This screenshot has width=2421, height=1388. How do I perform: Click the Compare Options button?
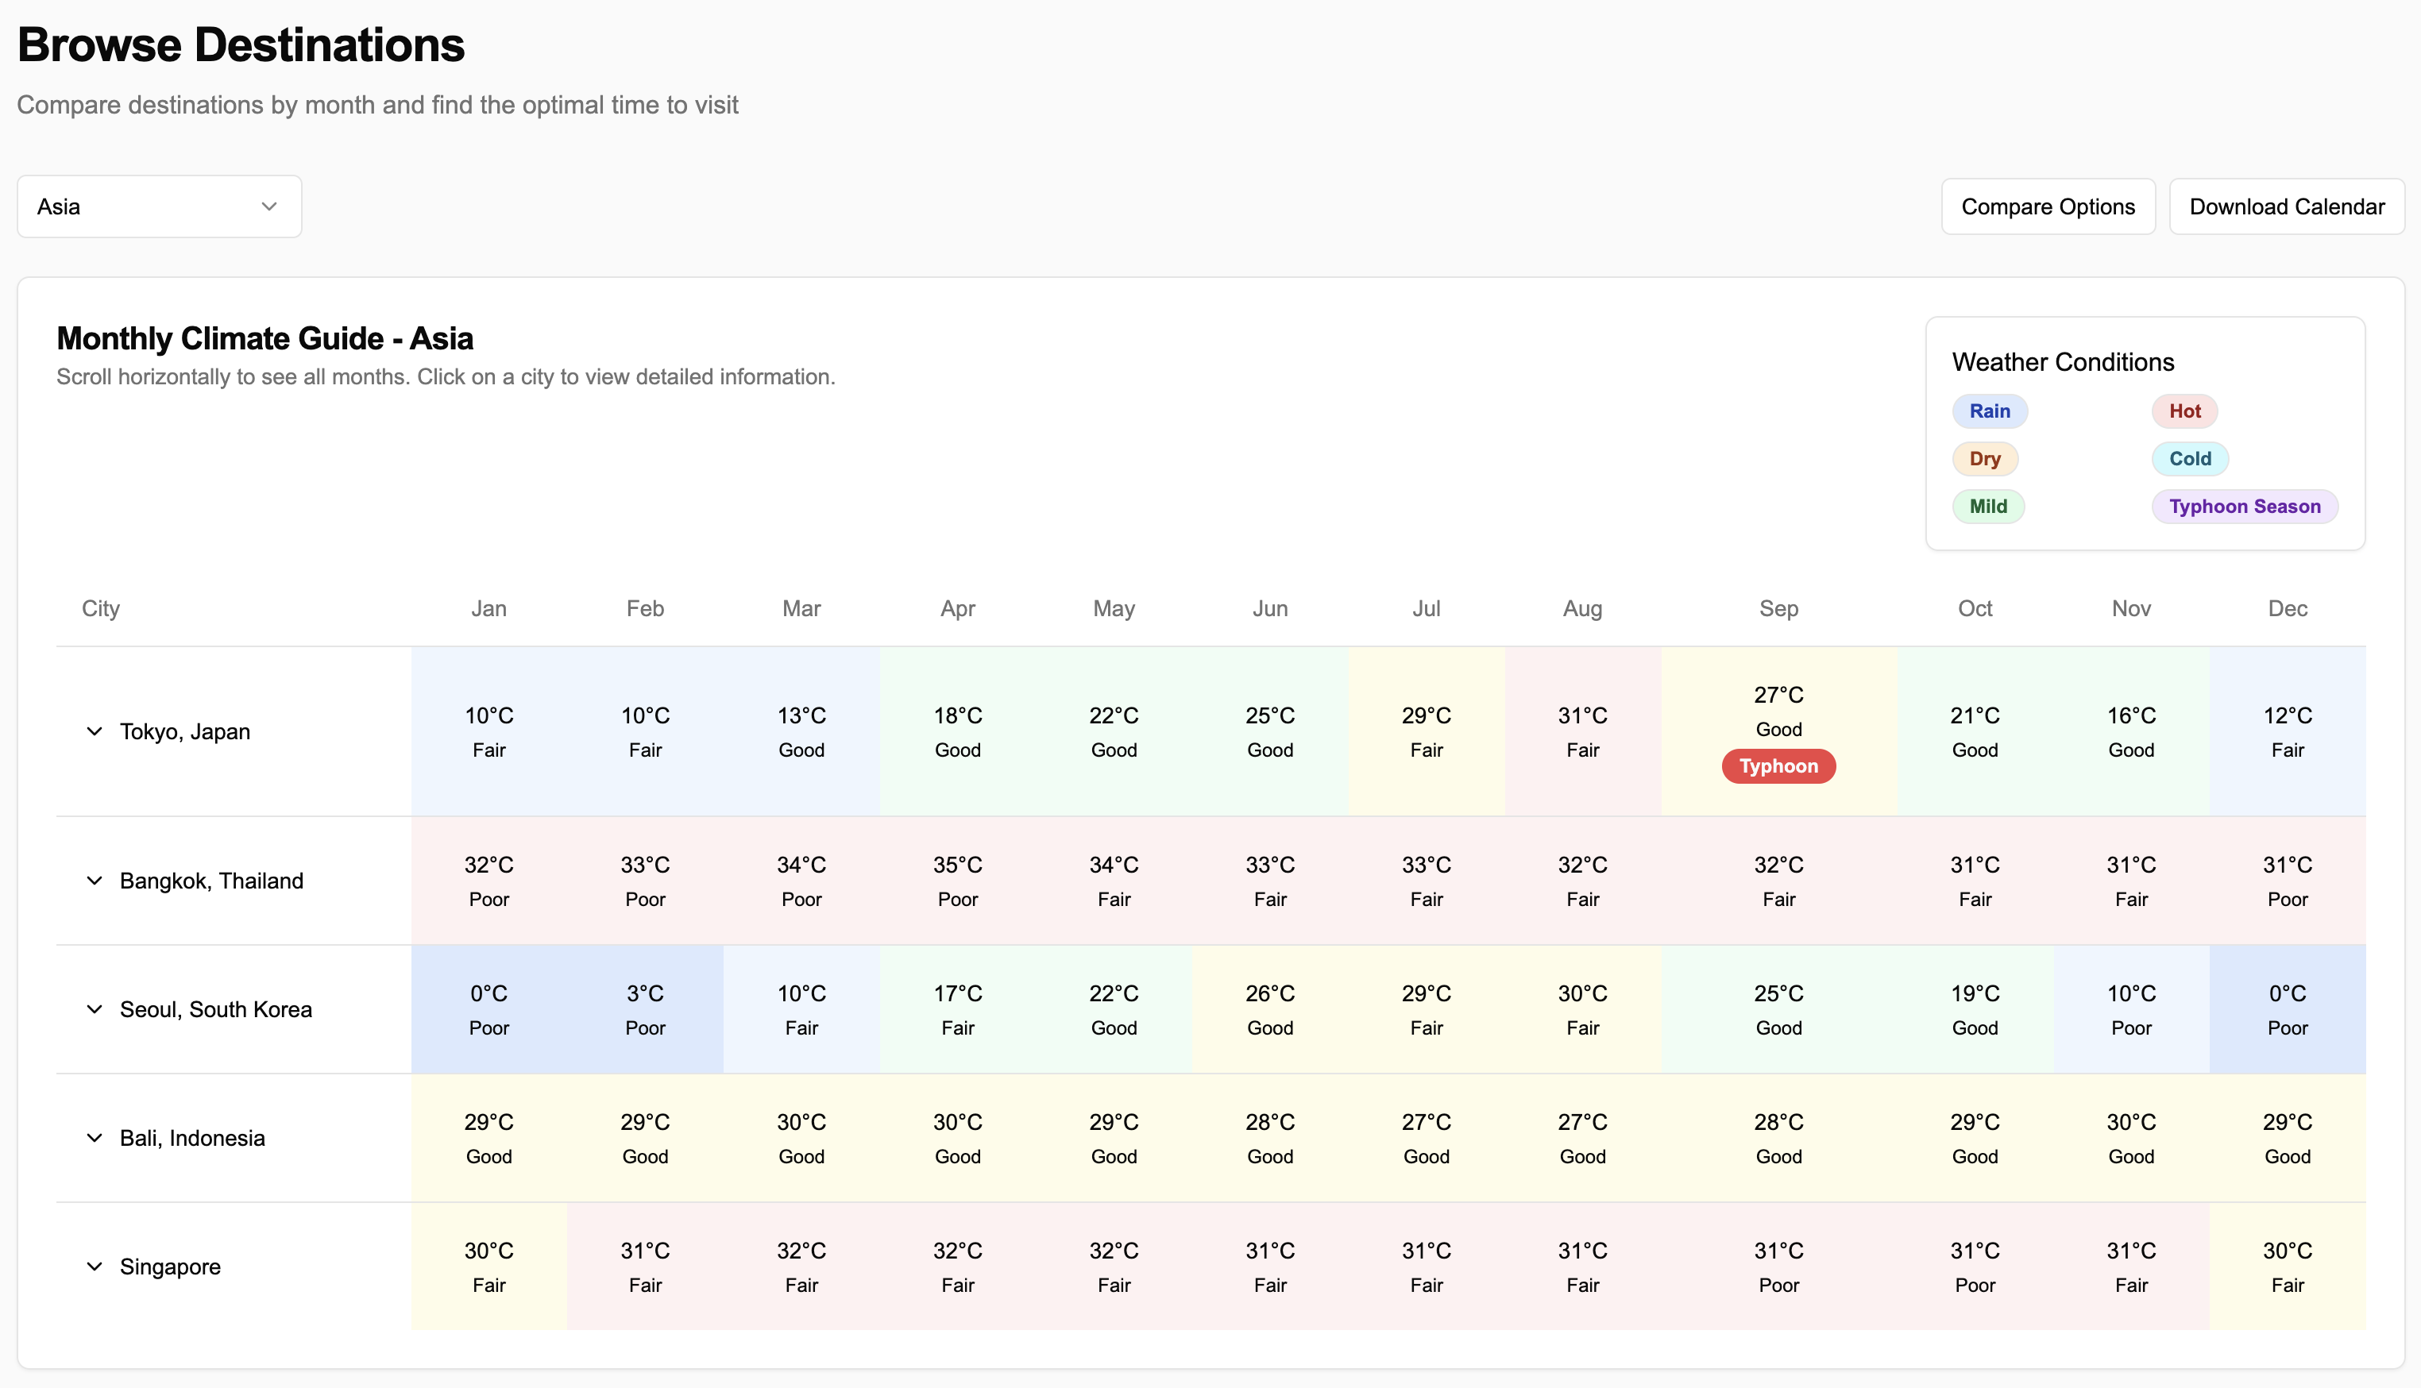pos(2047,207)
